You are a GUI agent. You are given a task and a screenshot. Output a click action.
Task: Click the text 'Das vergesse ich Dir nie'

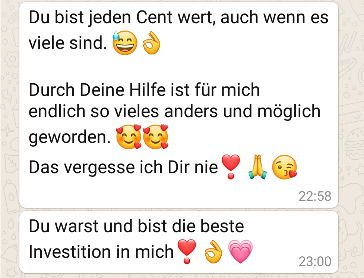[123, 167]
